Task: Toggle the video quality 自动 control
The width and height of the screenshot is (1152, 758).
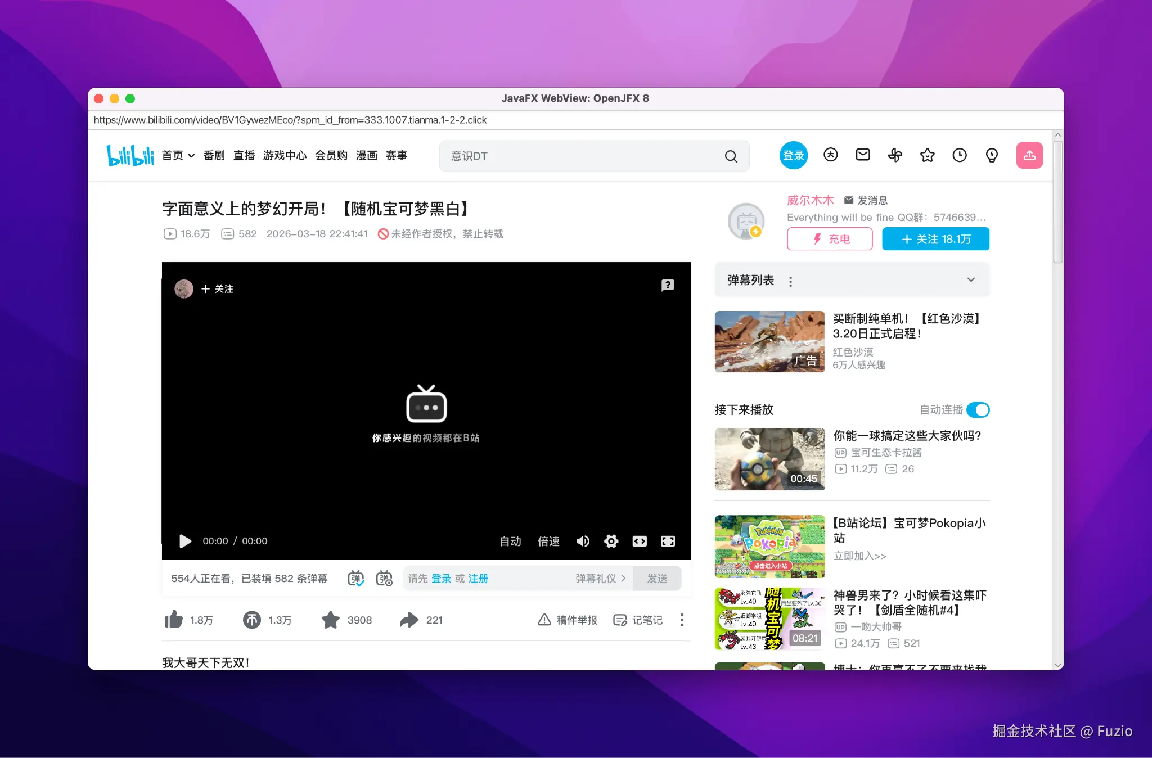Action: [510, 541]
